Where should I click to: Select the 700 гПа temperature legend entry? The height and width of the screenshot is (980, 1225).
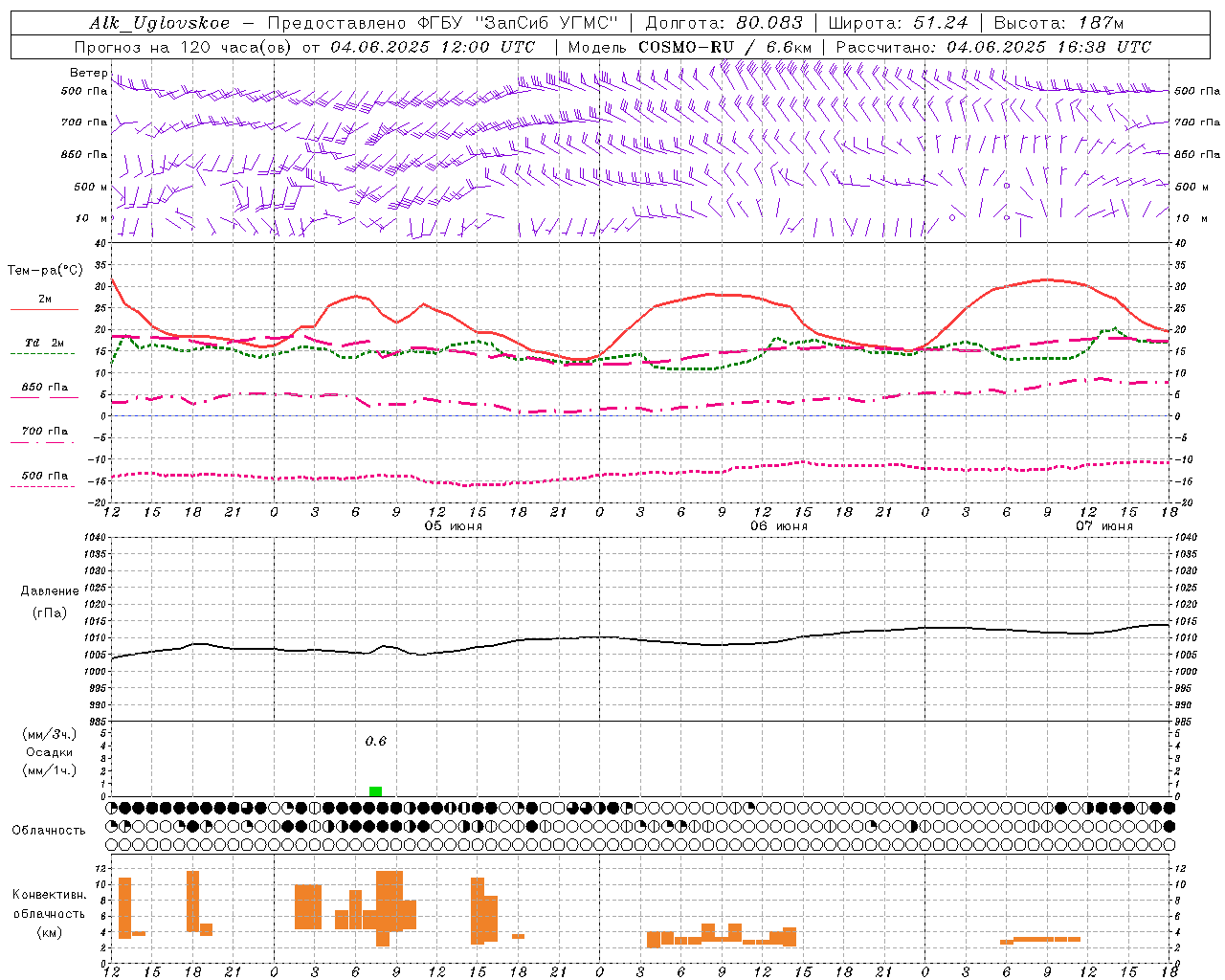coord(44,432)
